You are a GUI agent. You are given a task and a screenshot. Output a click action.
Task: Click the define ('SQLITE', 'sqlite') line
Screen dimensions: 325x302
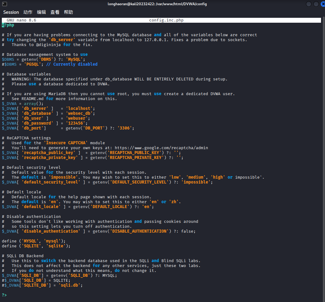[36, 246]
